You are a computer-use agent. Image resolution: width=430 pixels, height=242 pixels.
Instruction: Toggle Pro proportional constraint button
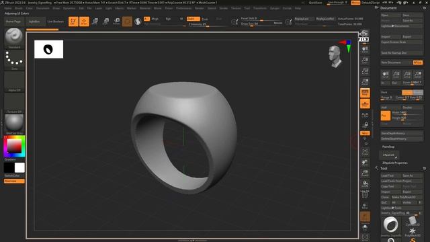click(x=385, y=116)
